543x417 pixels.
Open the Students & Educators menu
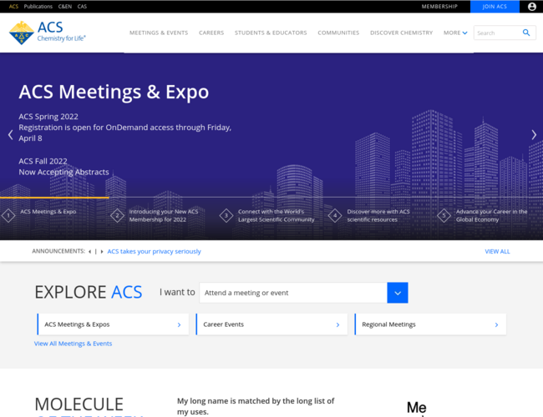coord(271,33)
